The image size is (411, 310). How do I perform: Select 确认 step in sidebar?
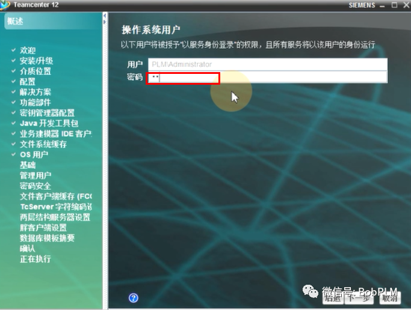pos(28,249)
